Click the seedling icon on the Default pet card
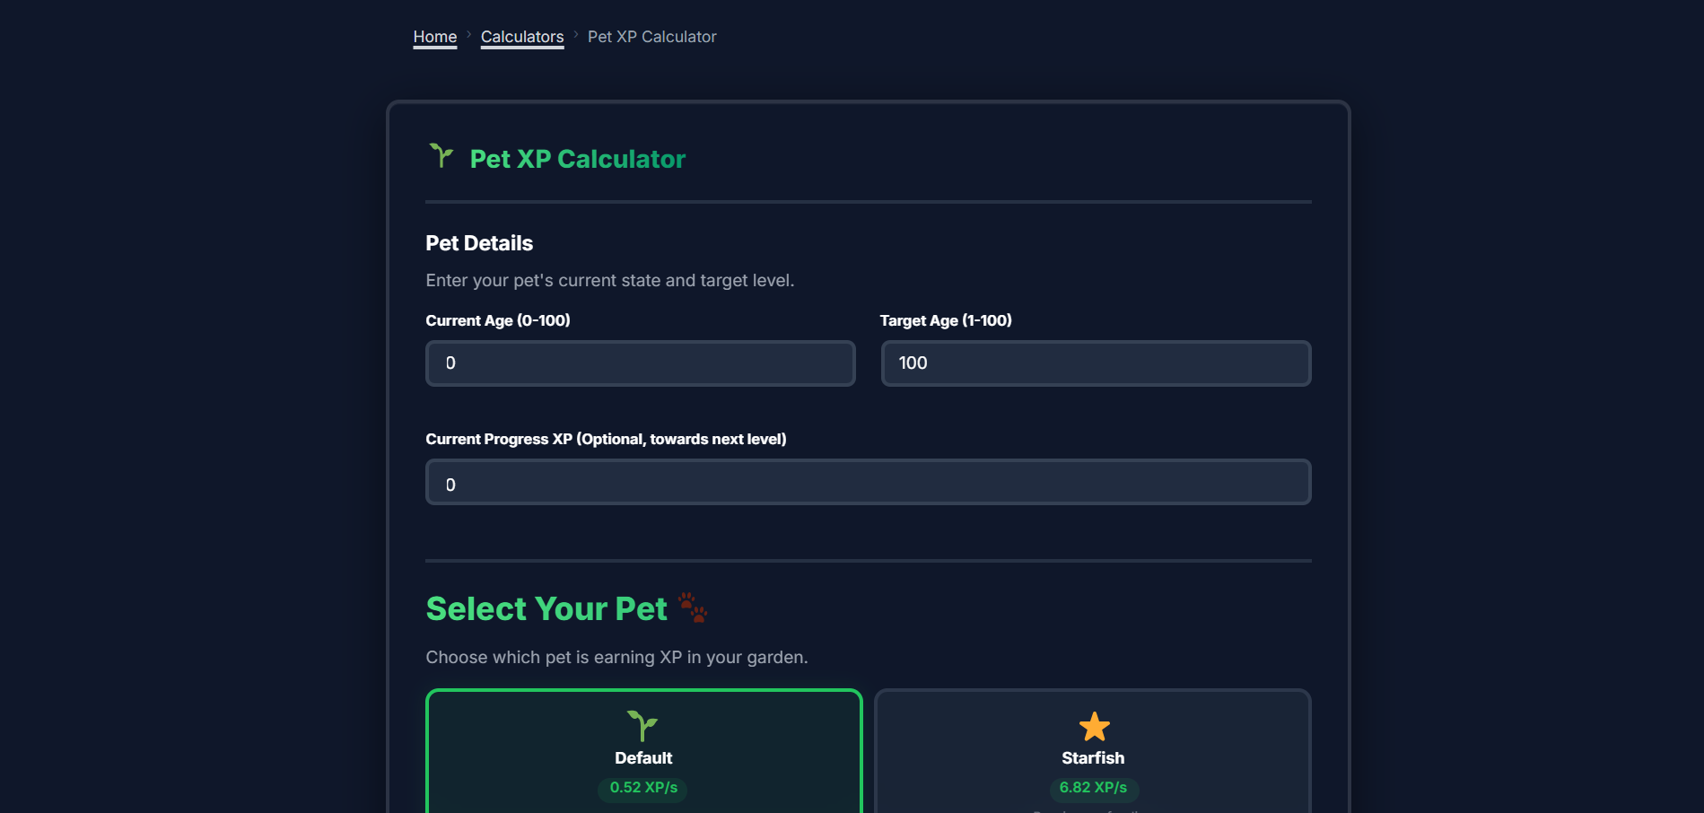Screen dimensions: 1704x813 pyautogui.click(x=642, y=726)
